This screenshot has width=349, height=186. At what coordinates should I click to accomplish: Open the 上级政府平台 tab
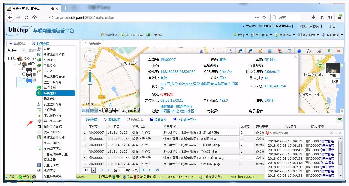[x=184, y=120]
